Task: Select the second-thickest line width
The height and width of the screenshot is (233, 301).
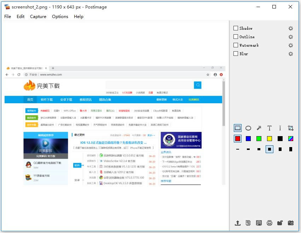Action: 280,149
